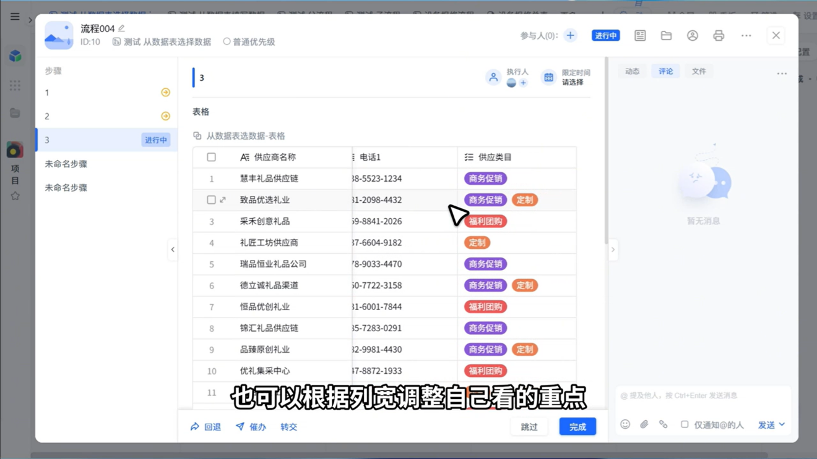This screenshot has width=817, height=459.
Task: Click the edit pencil next to 流程004
Action: point(122,28)
